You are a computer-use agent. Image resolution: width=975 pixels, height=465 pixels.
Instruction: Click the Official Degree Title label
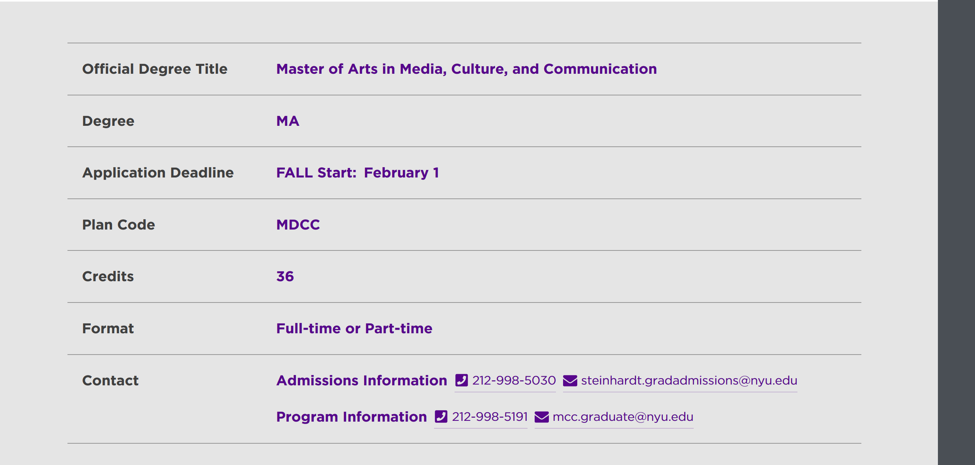155,69
